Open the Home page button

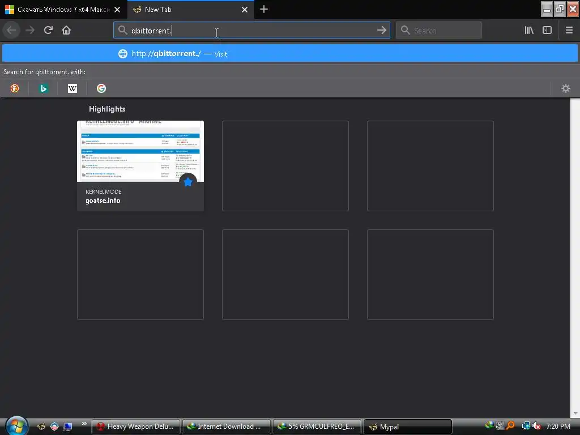66,30
